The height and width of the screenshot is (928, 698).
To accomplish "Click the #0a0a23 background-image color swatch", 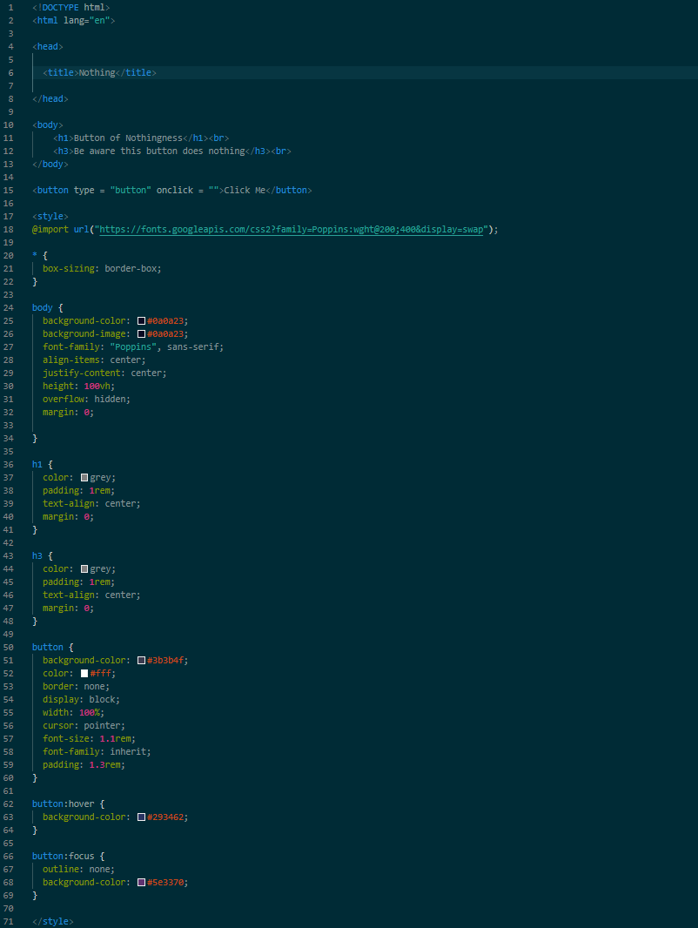I will click(x=143, y=333).
